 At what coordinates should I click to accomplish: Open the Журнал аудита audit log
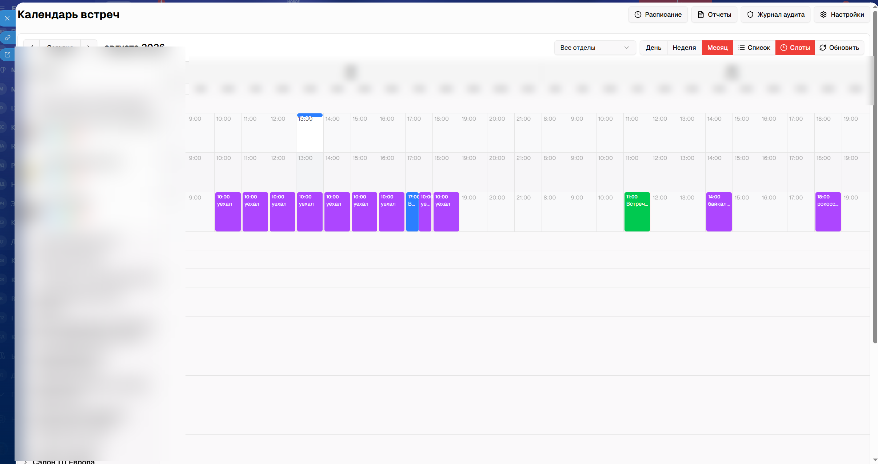tap(775, 15)
